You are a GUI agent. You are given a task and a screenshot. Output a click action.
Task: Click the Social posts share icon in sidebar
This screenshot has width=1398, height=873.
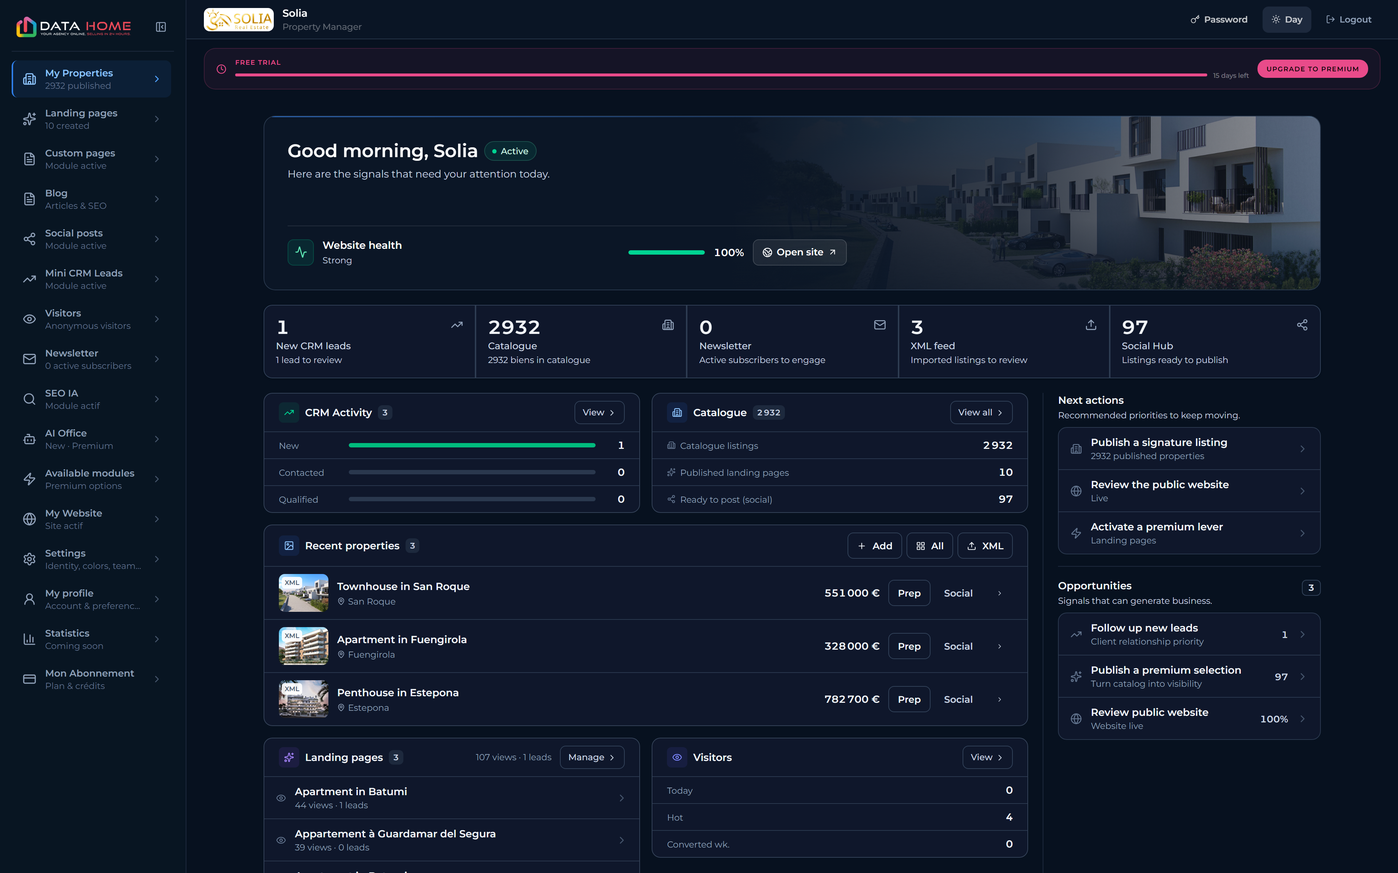pyautogui.click(x=29, y=239)
